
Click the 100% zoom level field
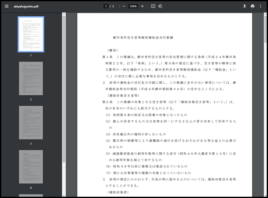[133, 6]
